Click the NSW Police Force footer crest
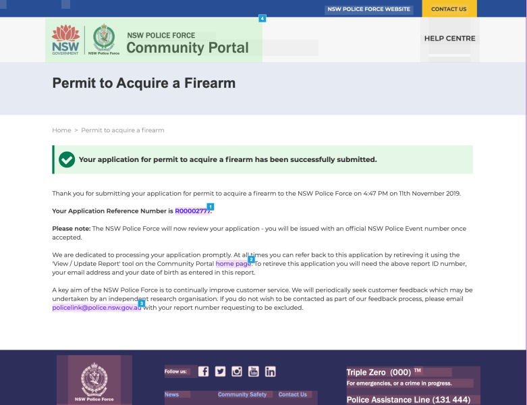 [x=94, y=382]
